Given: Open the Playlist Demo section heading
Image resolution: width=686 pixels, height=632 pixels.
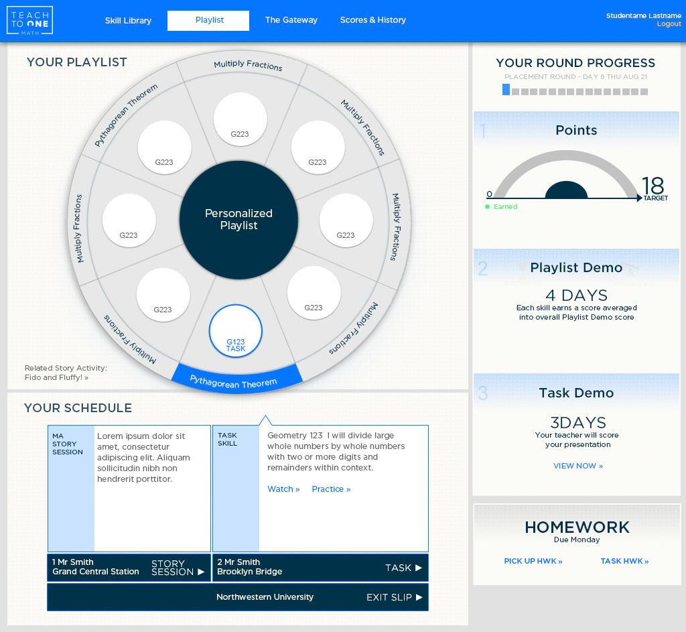Looking at the screenshot, I should (x=576, y=267).
